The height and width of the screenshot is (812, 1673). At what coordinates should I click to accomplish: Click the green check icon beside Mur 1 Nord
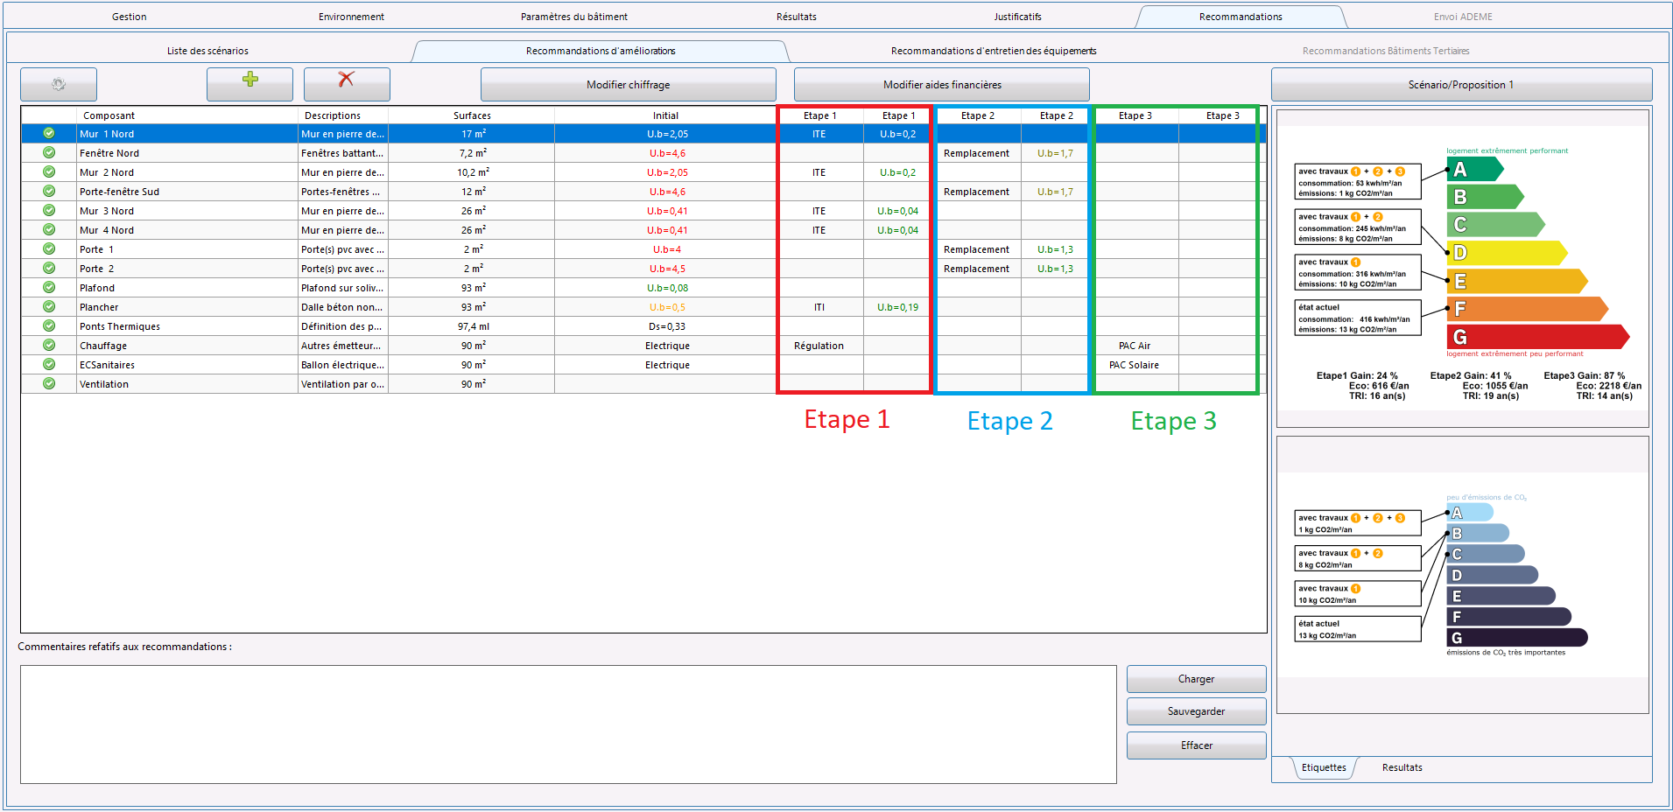[48, 133]
